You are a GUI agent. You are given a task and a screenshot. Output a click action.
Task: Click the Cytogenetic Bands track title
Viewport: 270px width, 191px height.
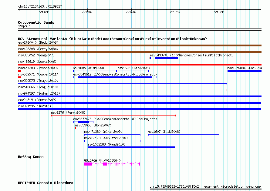click(x=36, y=22)
